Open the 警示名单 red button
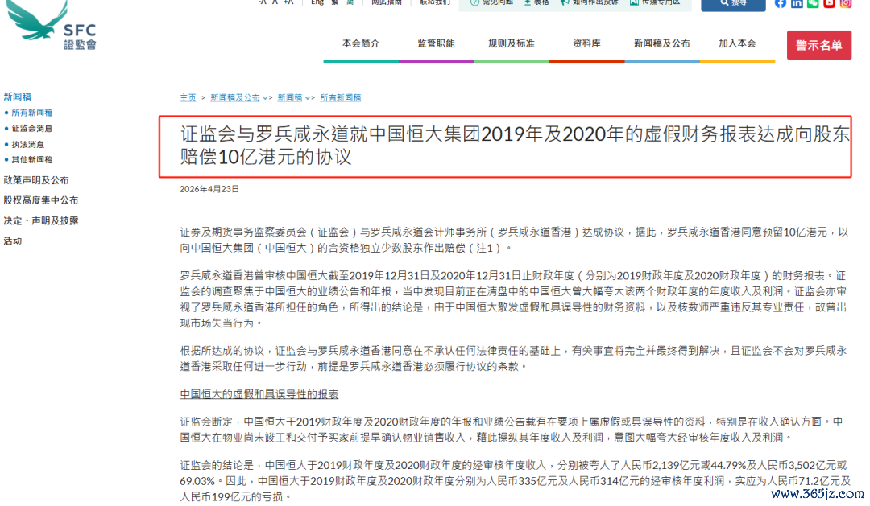870x506 pixels. [x=819, y=45]
